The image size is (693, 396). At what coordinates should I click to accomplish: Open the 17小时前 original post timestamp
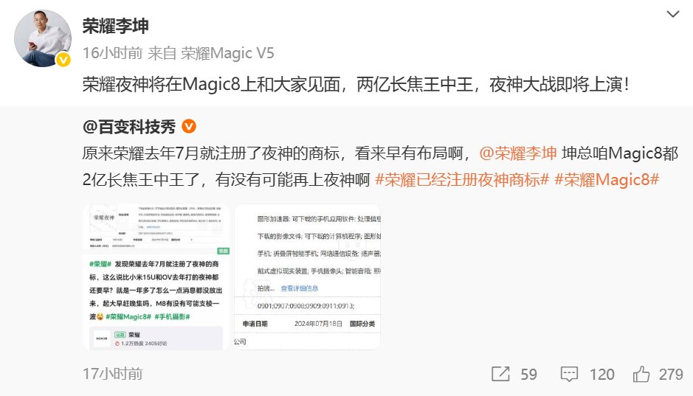(113, 374)
